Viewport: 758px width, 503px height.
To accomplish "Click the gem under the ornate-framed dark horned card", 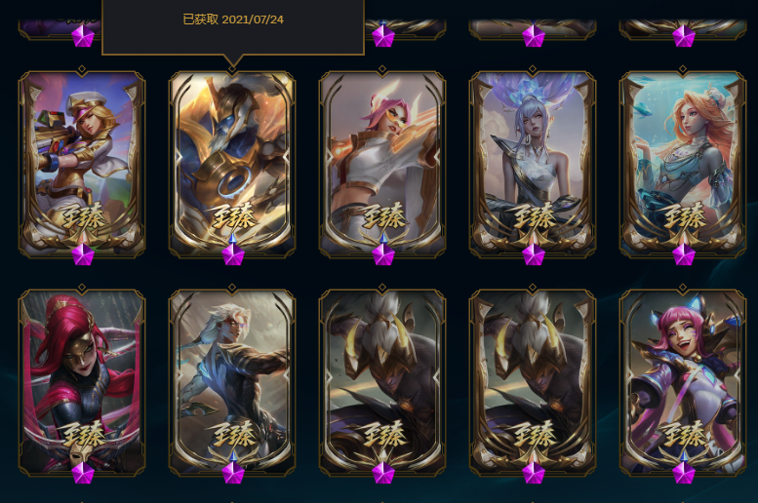I will click(534, 472).
